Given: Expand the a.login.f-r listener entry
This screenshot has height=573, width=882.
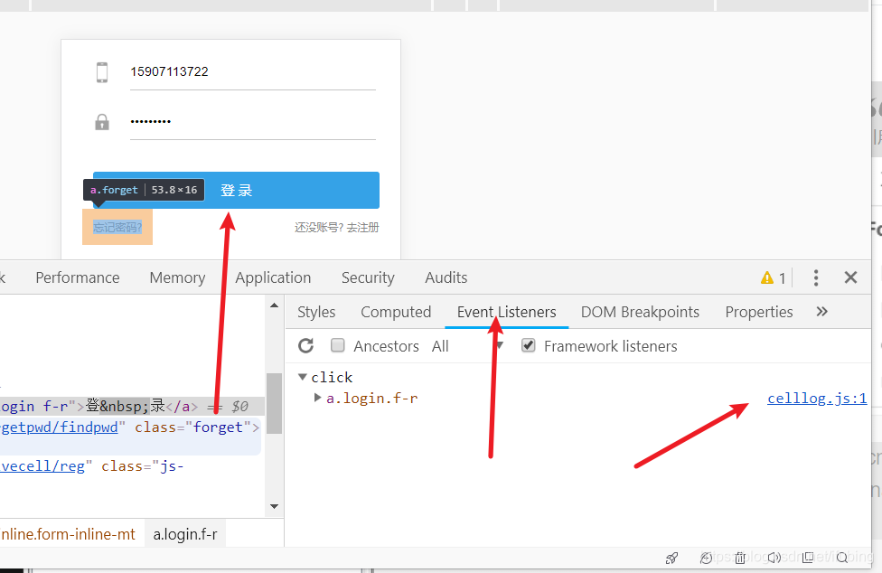Looking at the screenshot, I should 317,398.
